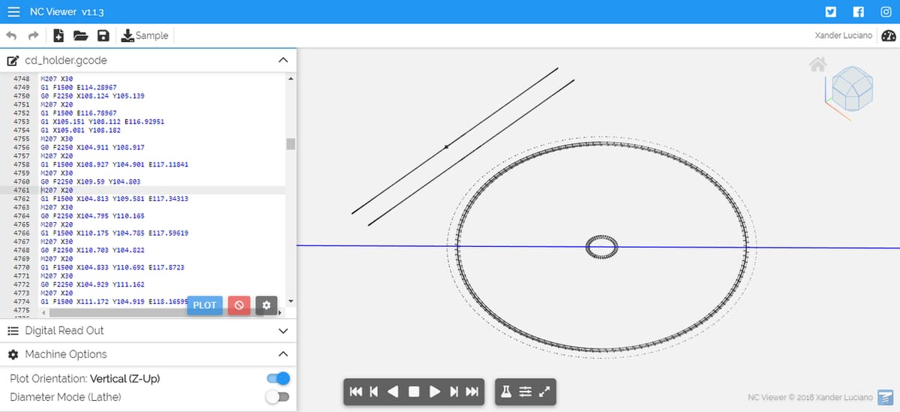This screenshot has width=900, height=412.
Task: Collapse the Machine Options panel
Action: click(x=283, y=354)
